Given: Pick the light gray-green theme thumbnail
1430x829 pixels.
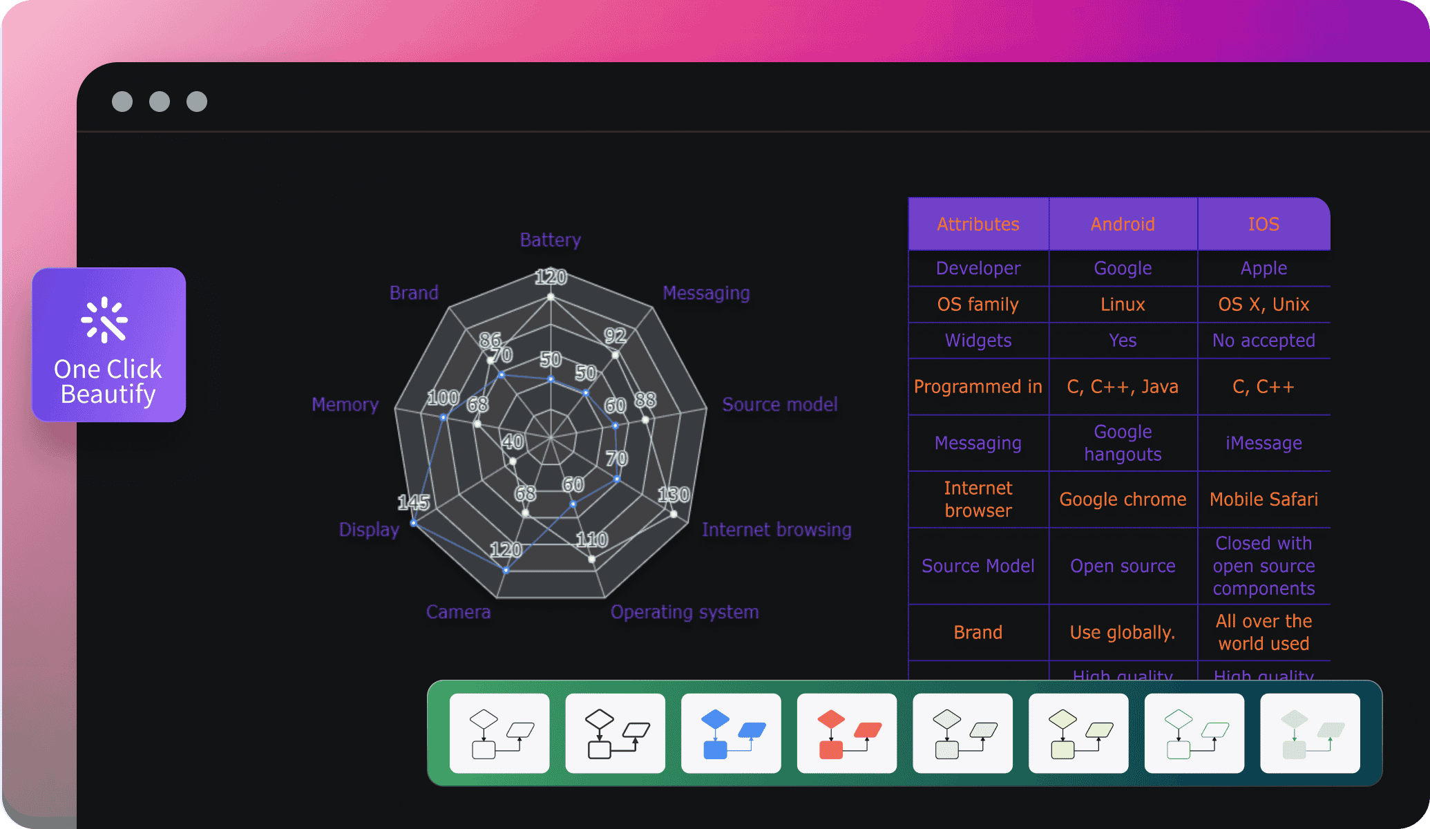Looking at the screenshot, I should [x=962, y=733].
